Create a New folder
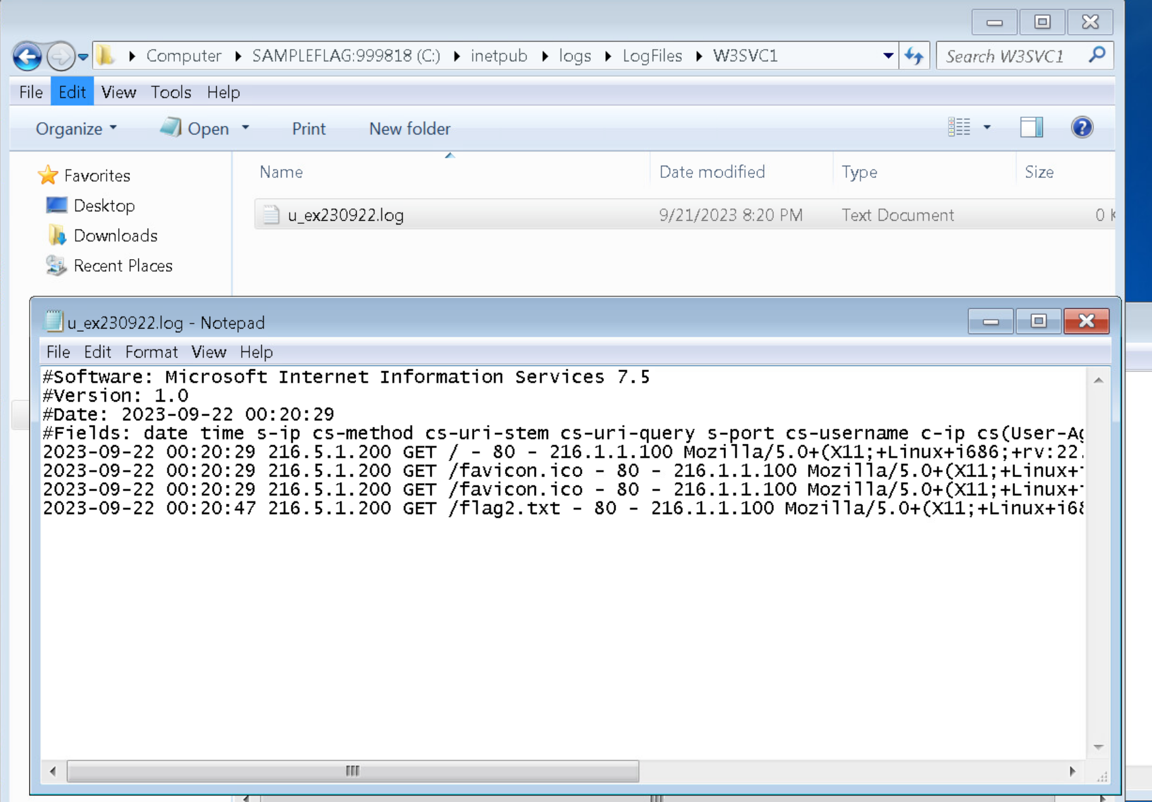The image size is (1152, 802). 409,128
